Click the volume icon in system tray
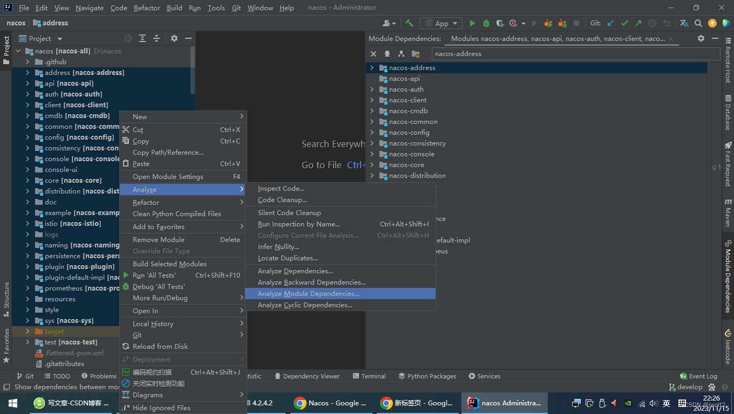 (x=654, y=403)
